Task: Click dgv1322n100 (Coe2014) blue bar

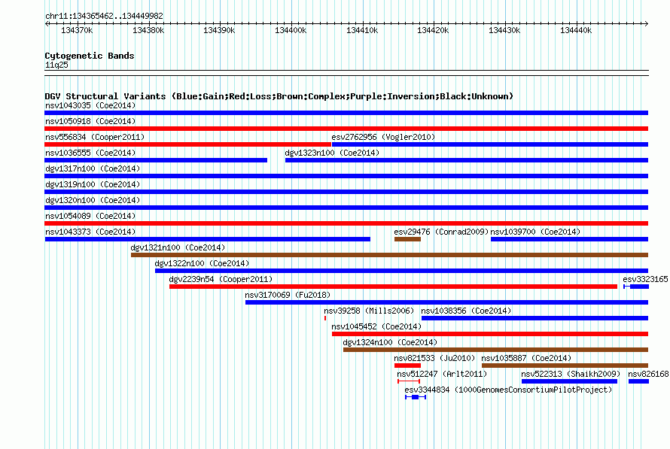Action: click(402, 271)
